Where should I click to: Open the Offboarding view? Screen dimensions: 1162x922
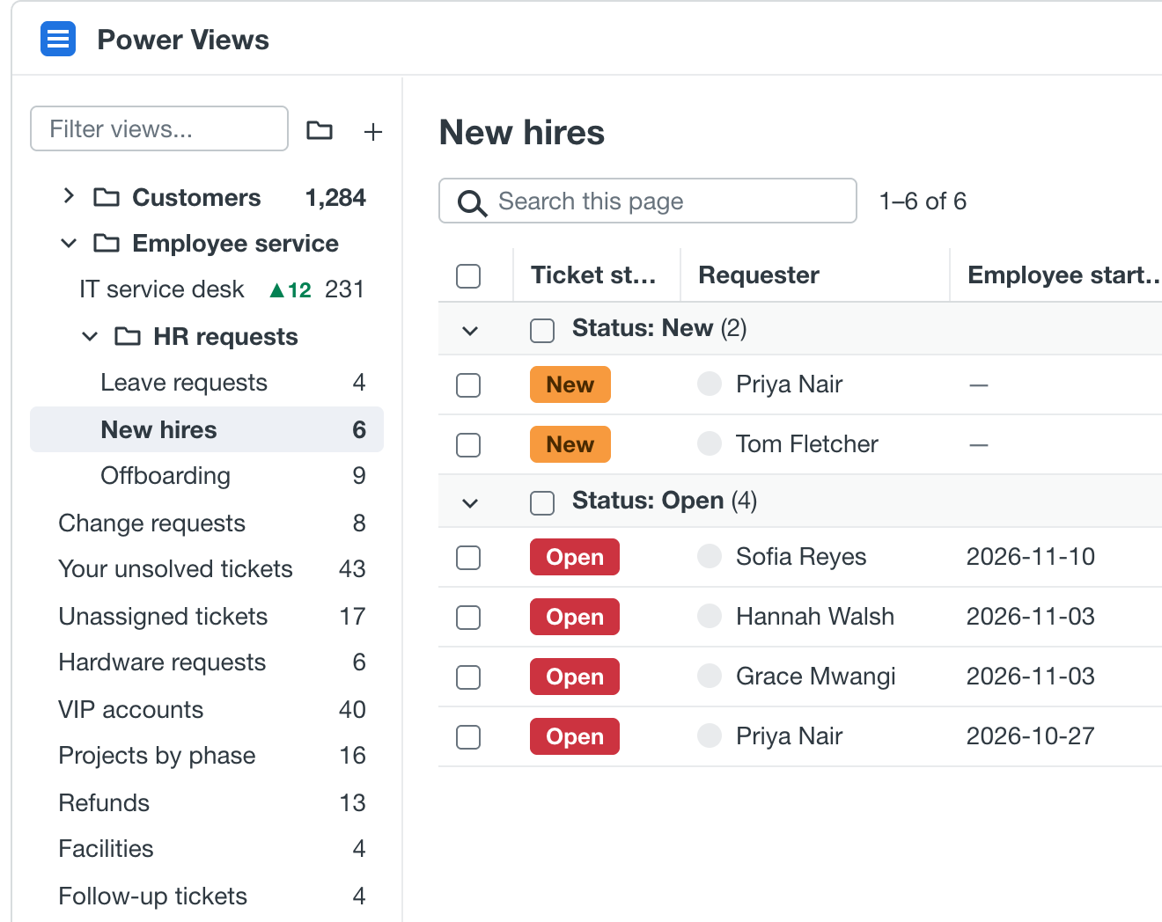coord(207,476)
